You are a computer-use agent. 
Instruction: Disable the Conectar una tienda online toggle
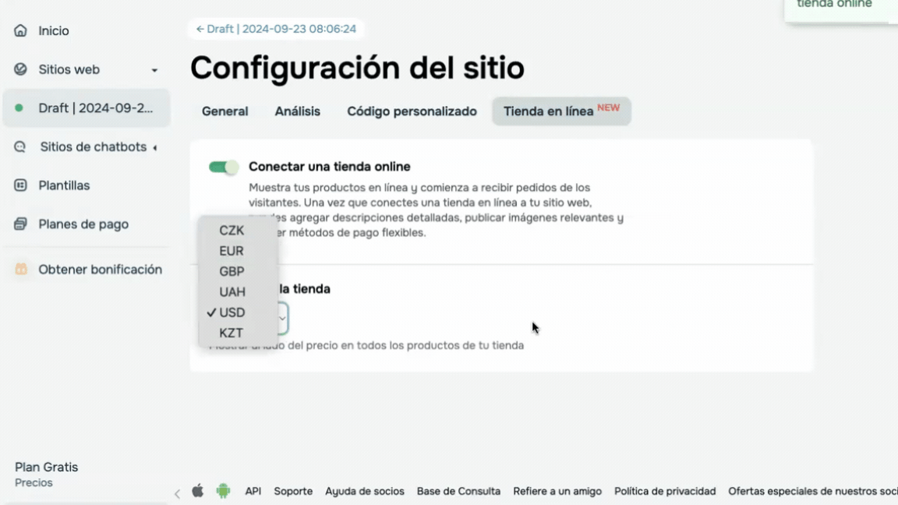[x=223, y=167]
